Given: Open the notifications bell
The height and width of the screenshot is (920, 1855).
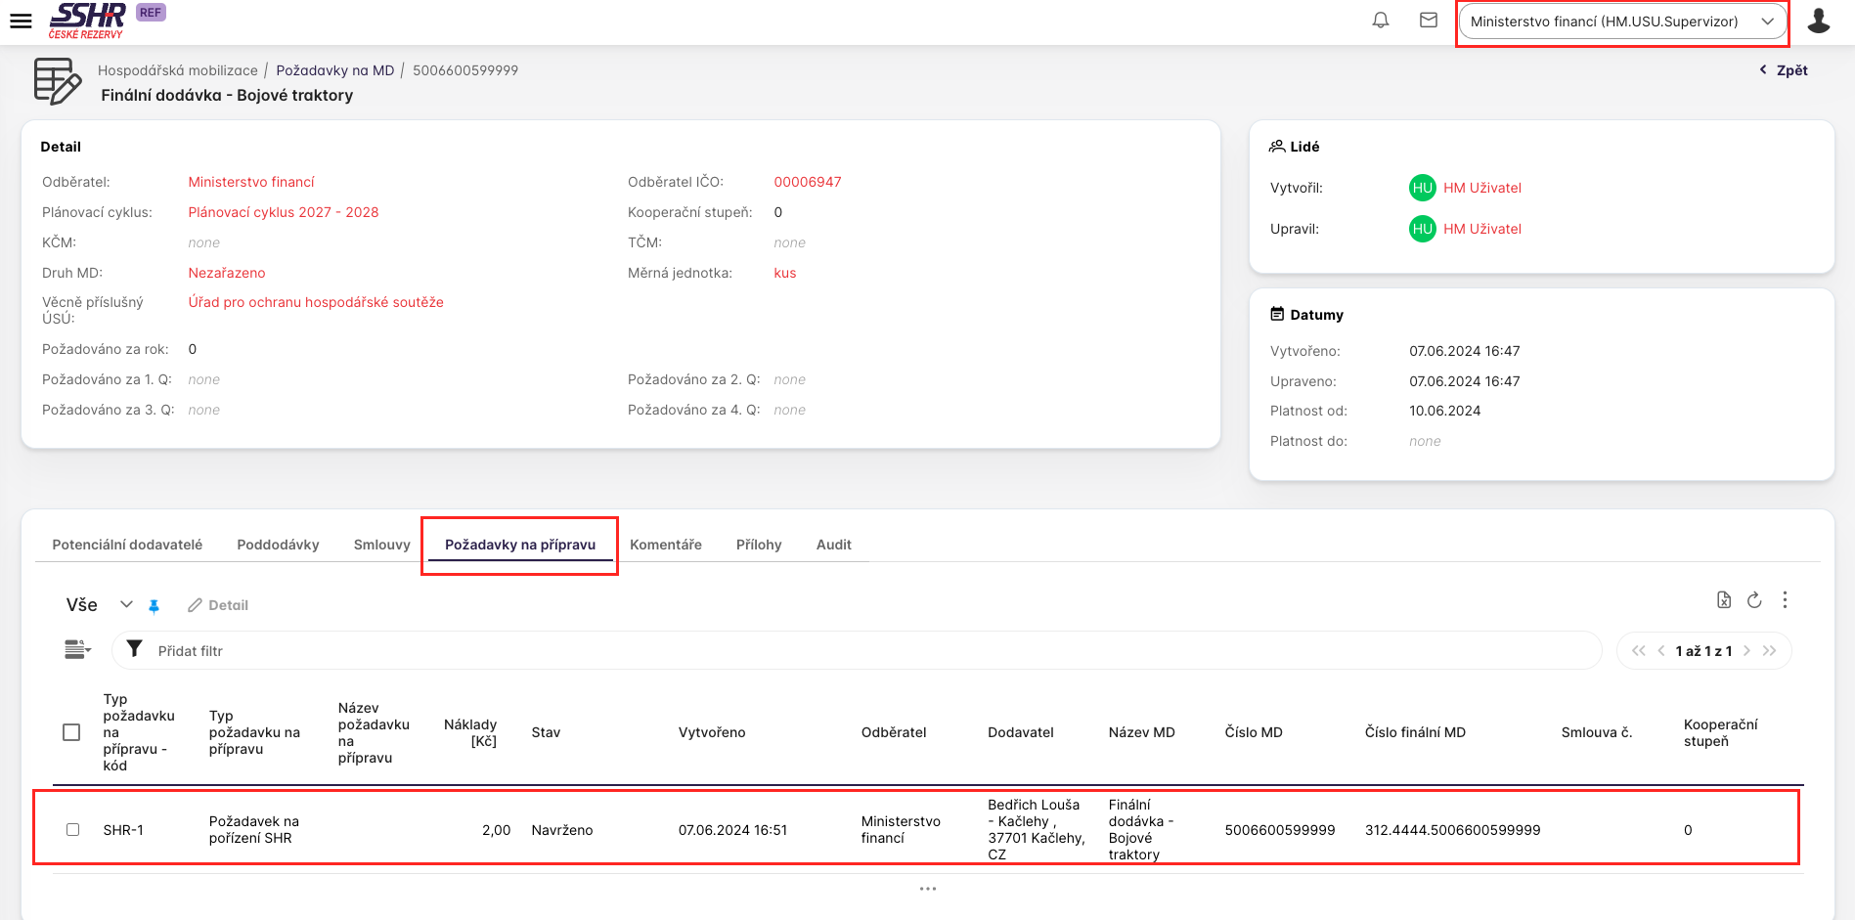Looking at the screenshot, I should (x=1380, y=21).
